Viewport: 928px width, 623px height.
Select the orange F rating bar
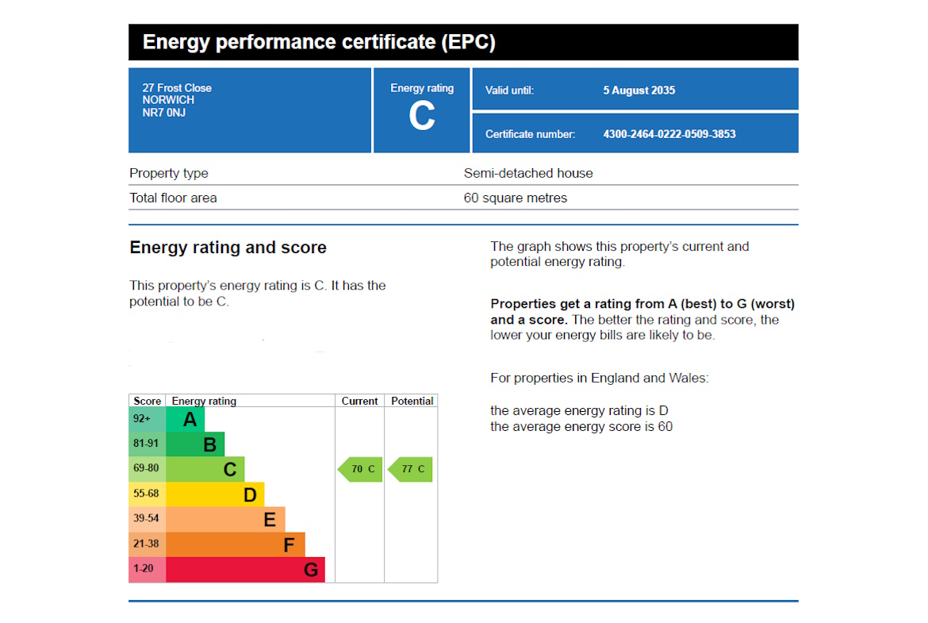point(236,544)
